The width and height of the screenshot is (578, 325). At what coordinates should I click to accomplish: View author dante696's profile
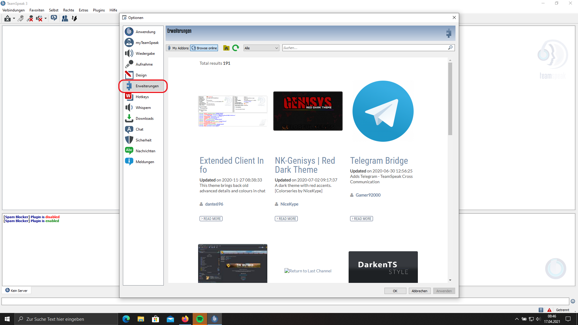214,204
